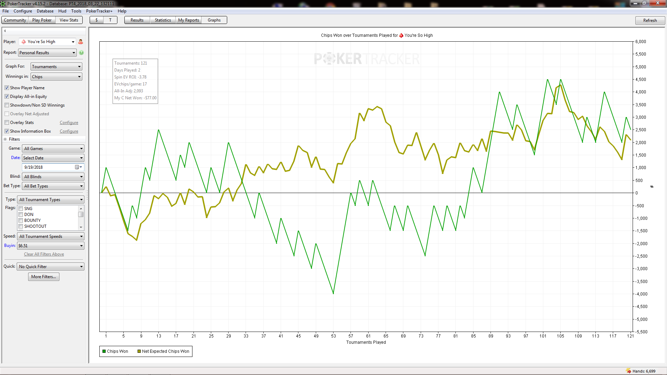Select the tournaments T toggle

tap(110, 20)
